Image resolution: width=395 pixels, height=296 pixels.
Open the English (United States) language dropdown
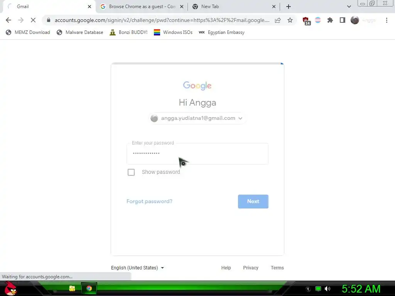coord(138,268)
